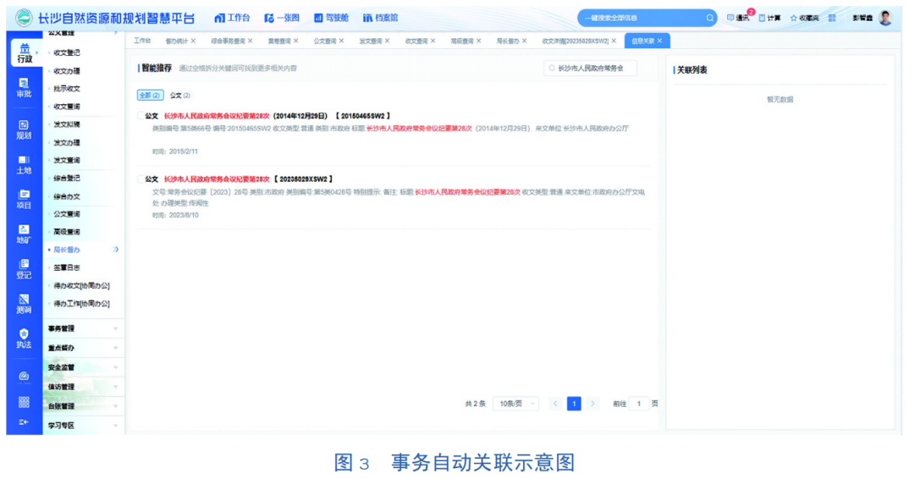Viewport: 914px width, 479px height.
Task: Expand the 事务管理 section
Action: tap(83, 328)
